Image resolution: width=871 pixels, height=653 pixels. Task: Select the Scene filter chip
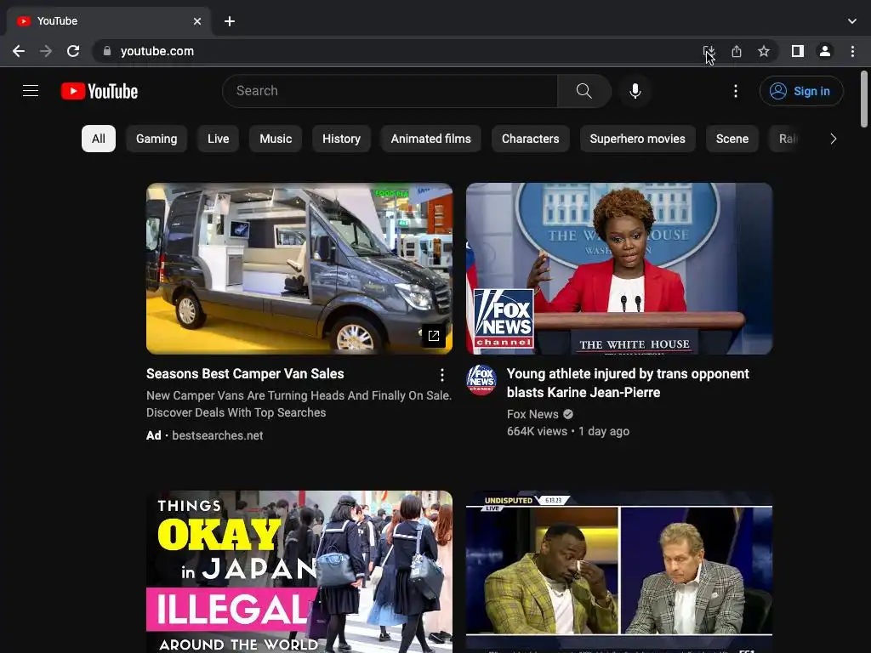coord(732,139)
